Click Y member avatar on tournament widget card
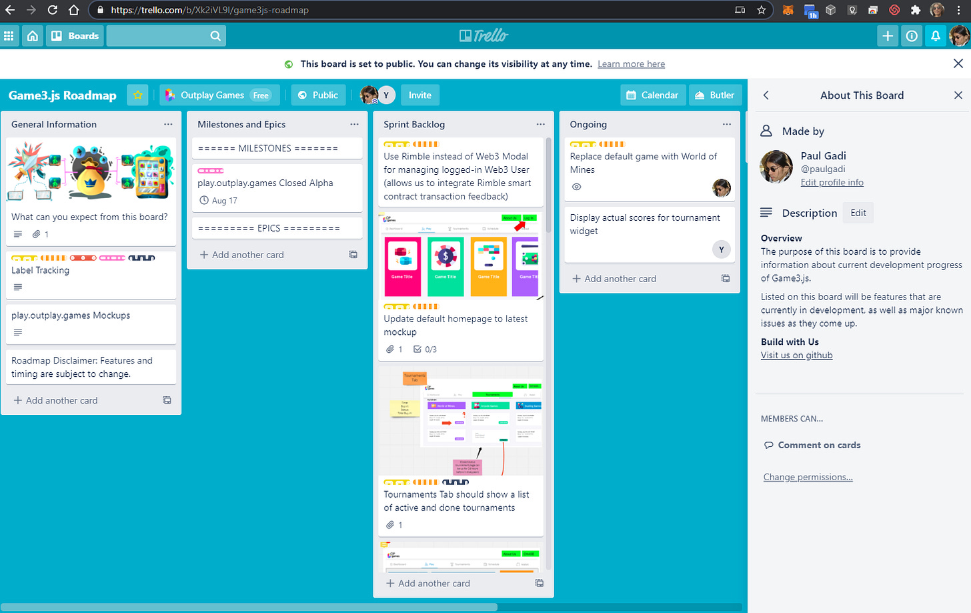This screenshot has width=971, height=613. coord(721,249)
